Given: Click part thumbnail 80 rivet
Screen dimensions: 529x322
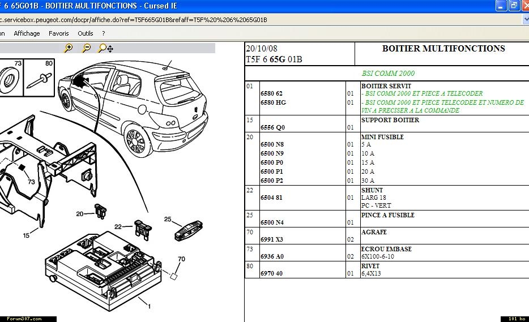Looking at the screenshot, I should point(39,78).
